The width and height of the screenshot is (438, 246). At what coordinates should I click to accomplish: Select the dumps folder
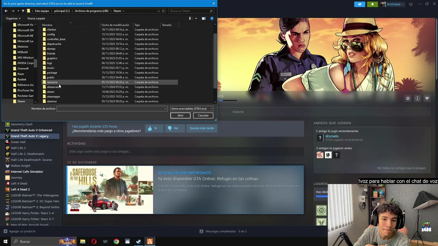[51, 49]
